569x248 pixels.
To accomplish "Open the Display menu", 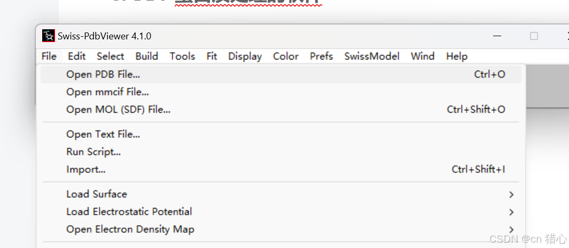I will 245,56.
